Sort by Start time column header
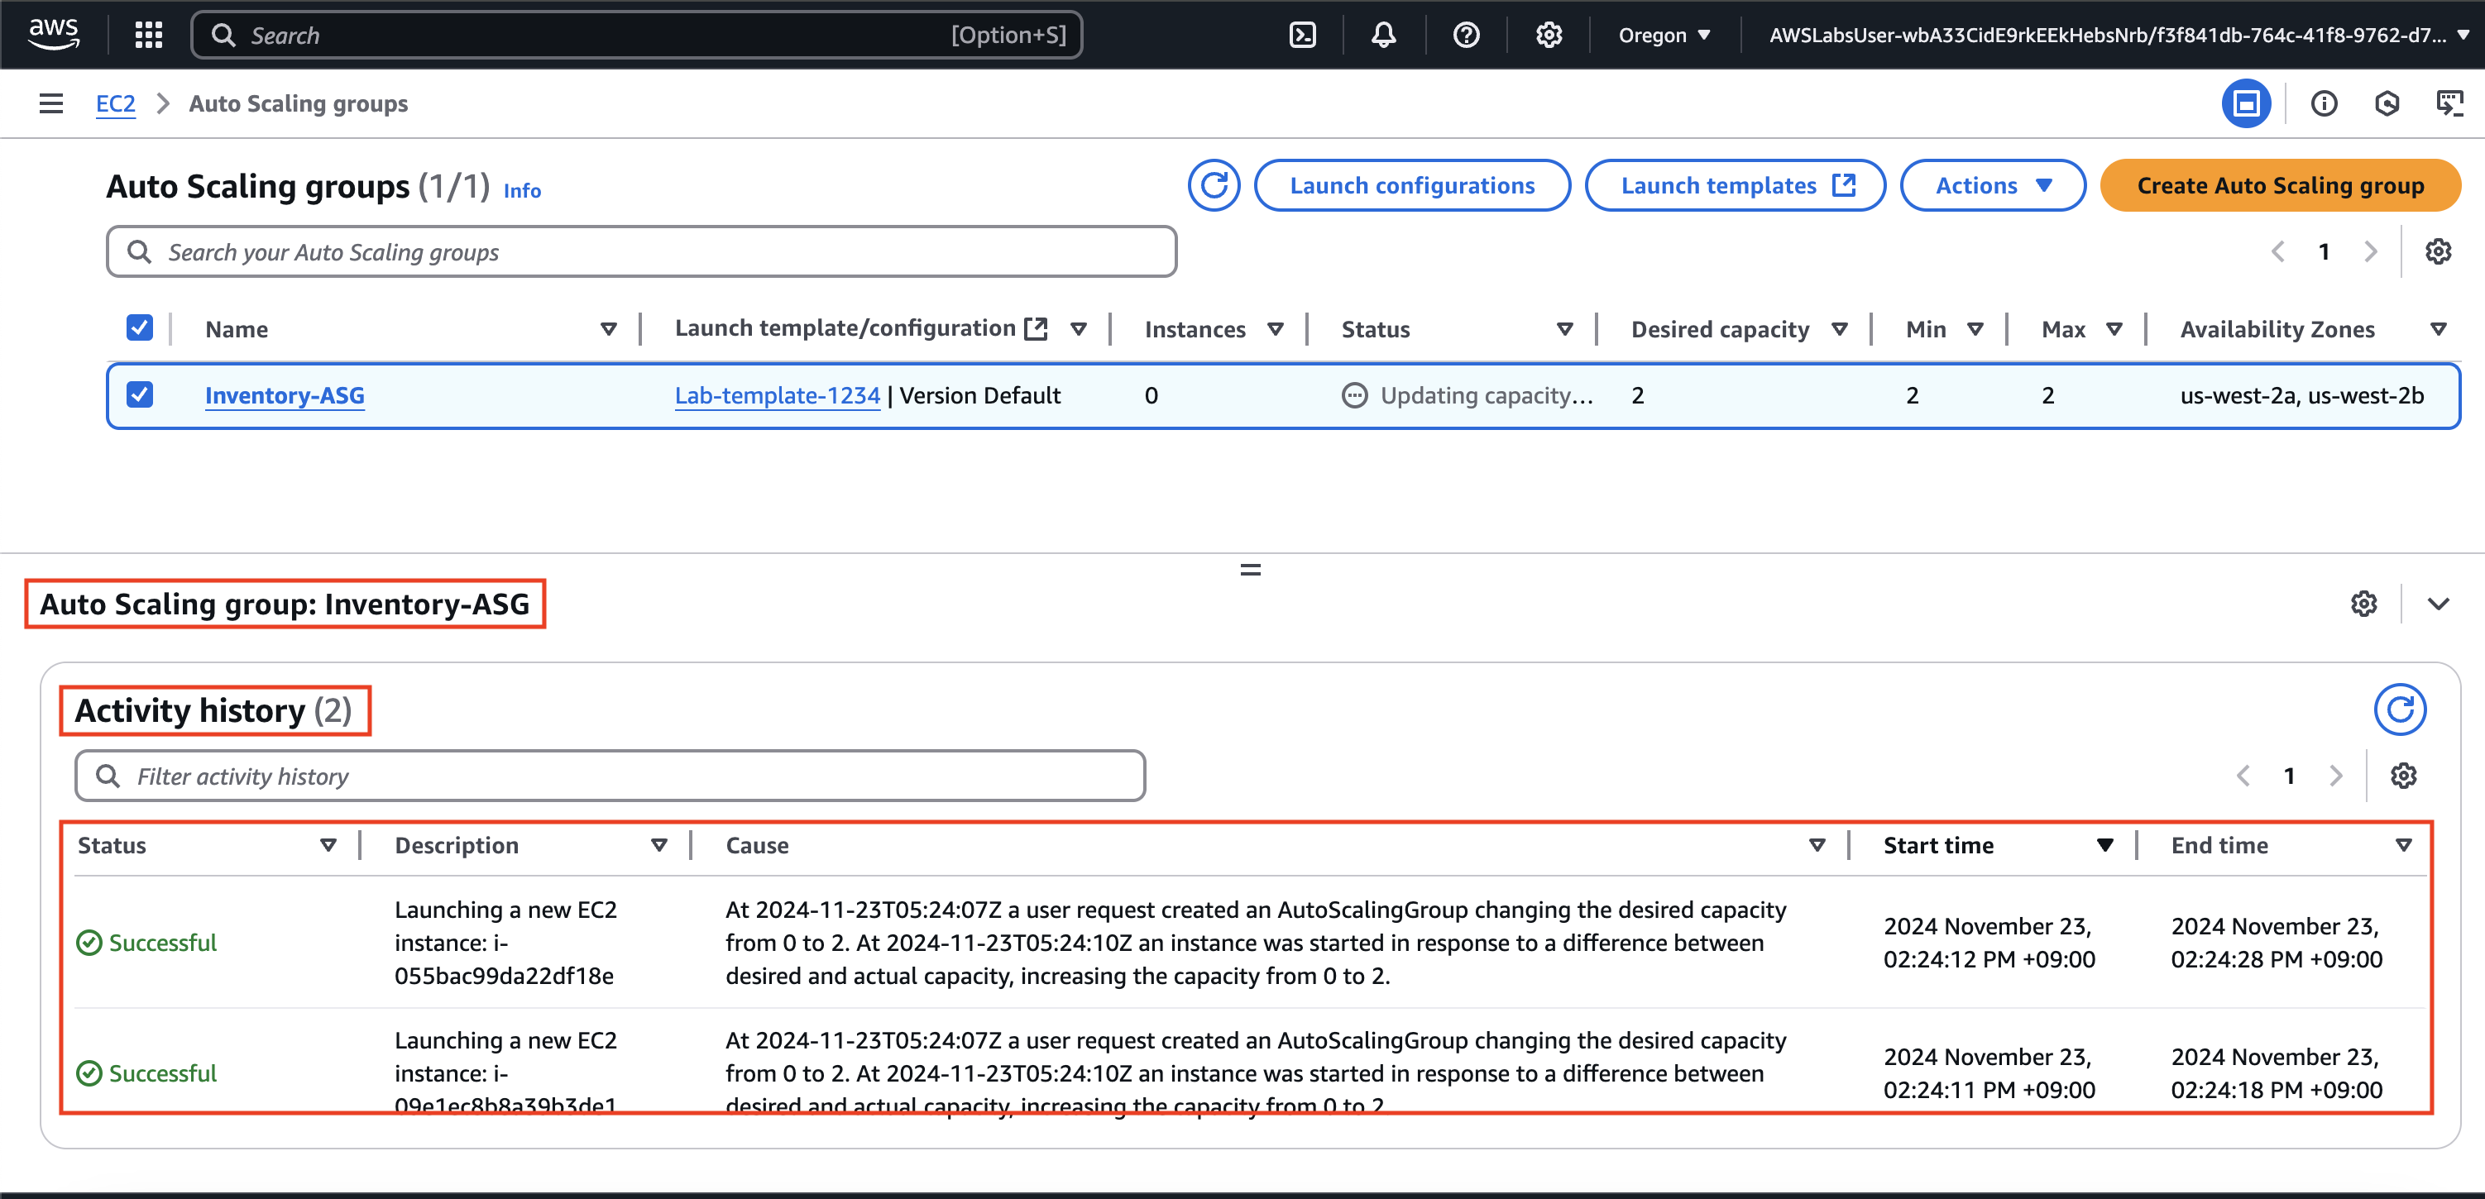This screenshot has height=1199, width=2485. (1939, 845)
